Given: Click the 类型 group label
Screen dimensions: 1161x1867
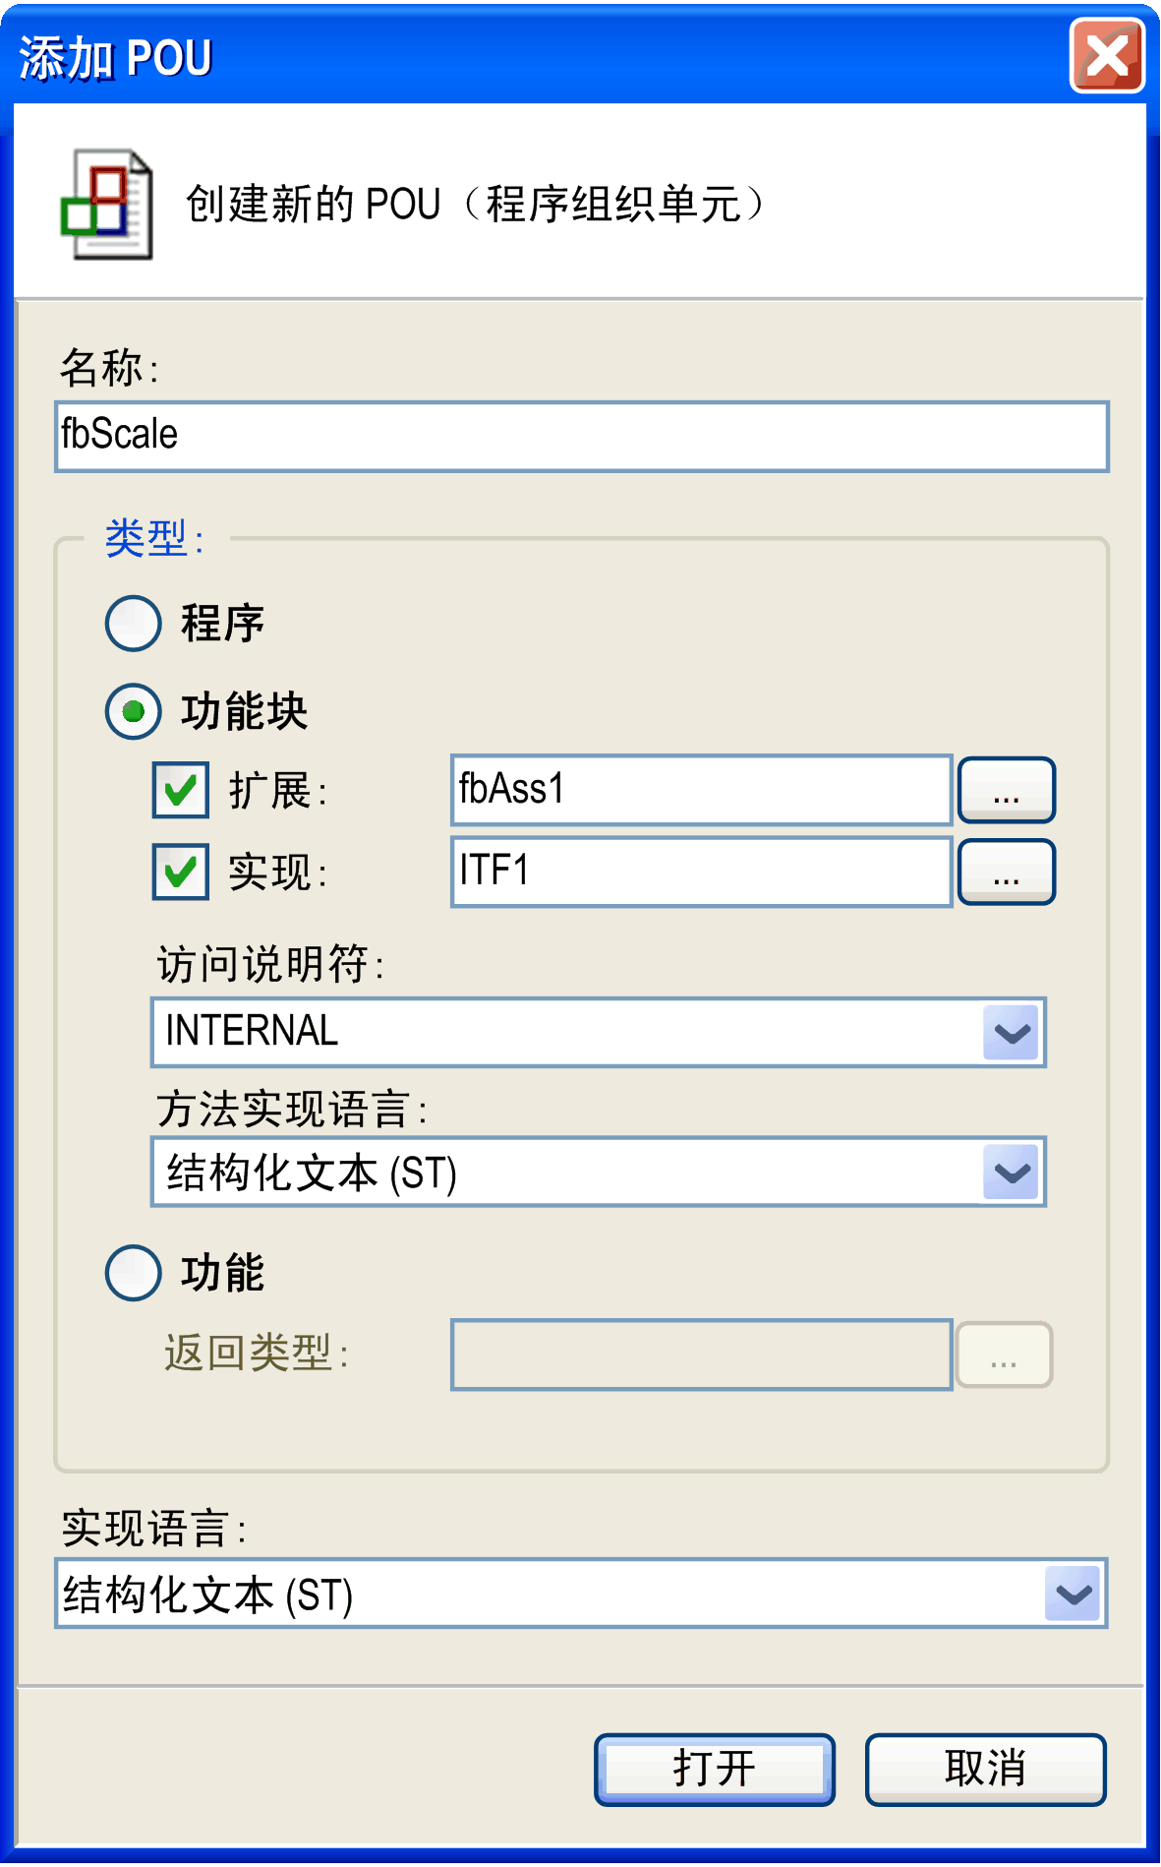Looking at the screenshot, I should 154,538.
